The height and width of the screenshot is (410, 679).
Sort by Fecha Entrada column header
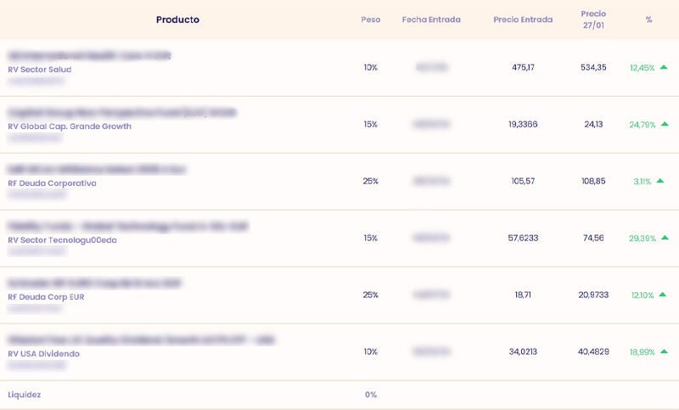(431, 20)
